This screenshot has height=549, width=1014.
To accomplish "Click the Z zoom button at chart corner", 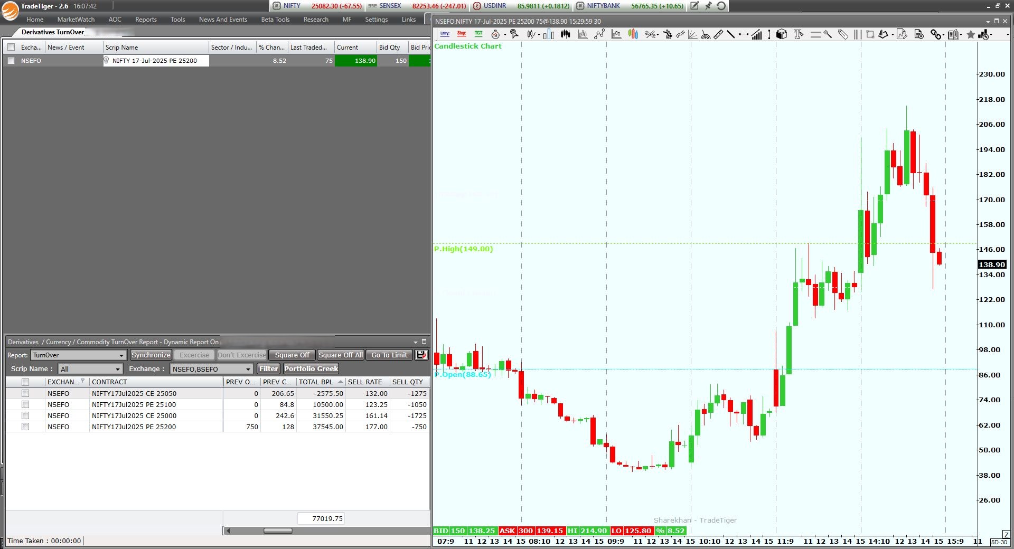I will tap(1006, 535).
